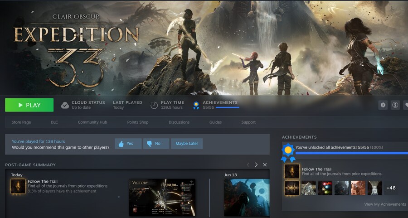Click "You've played for 139 hours" text

38,141
